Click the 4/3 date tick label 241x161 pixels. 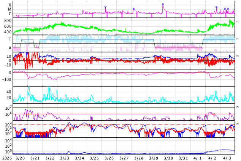click(x=227, y=158)
